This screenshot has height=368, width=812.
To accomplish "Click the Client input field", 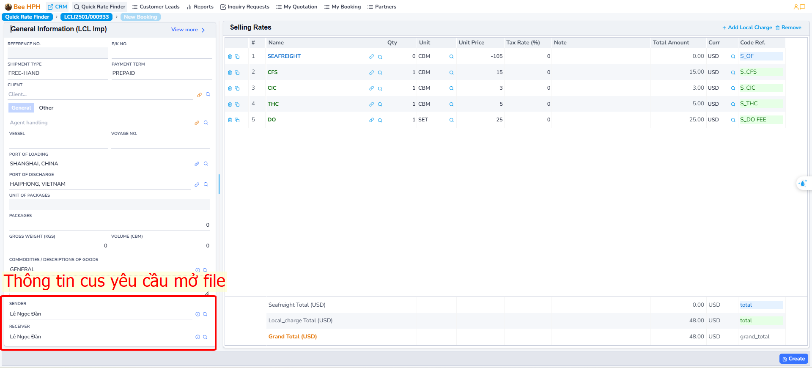I will click(x=100, y=94).
